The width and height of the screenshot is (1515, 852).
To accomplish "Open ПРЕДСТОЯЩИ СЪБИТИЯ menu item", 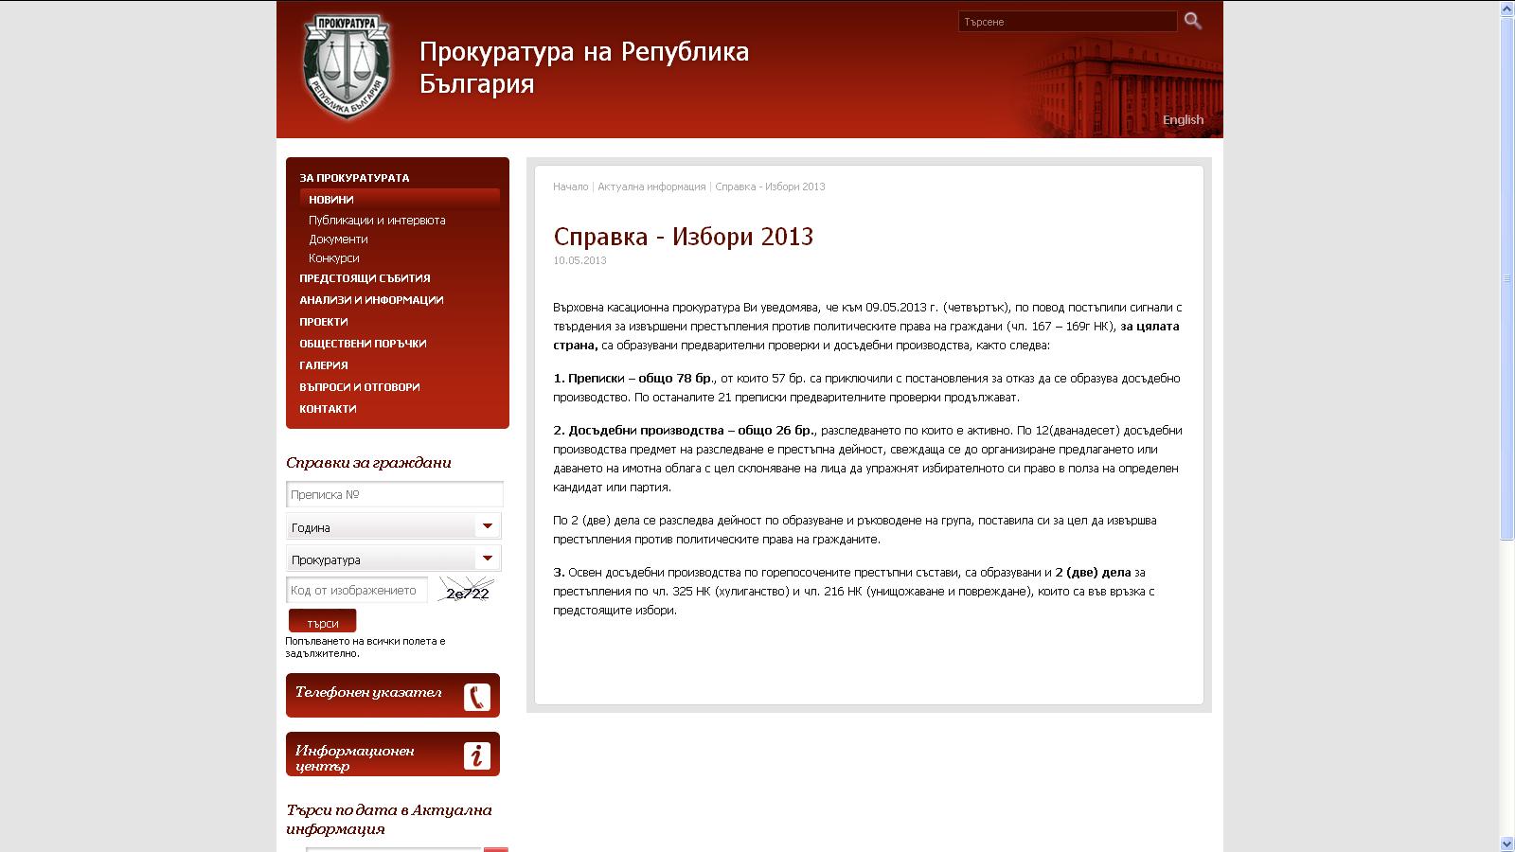I will click(x=365, y=278).
